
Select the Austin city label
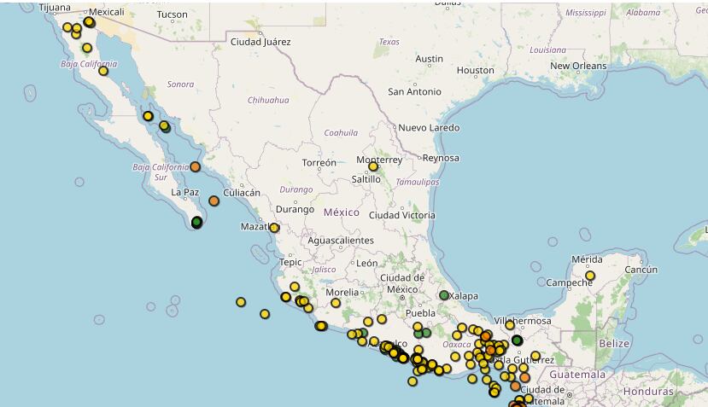429,59
